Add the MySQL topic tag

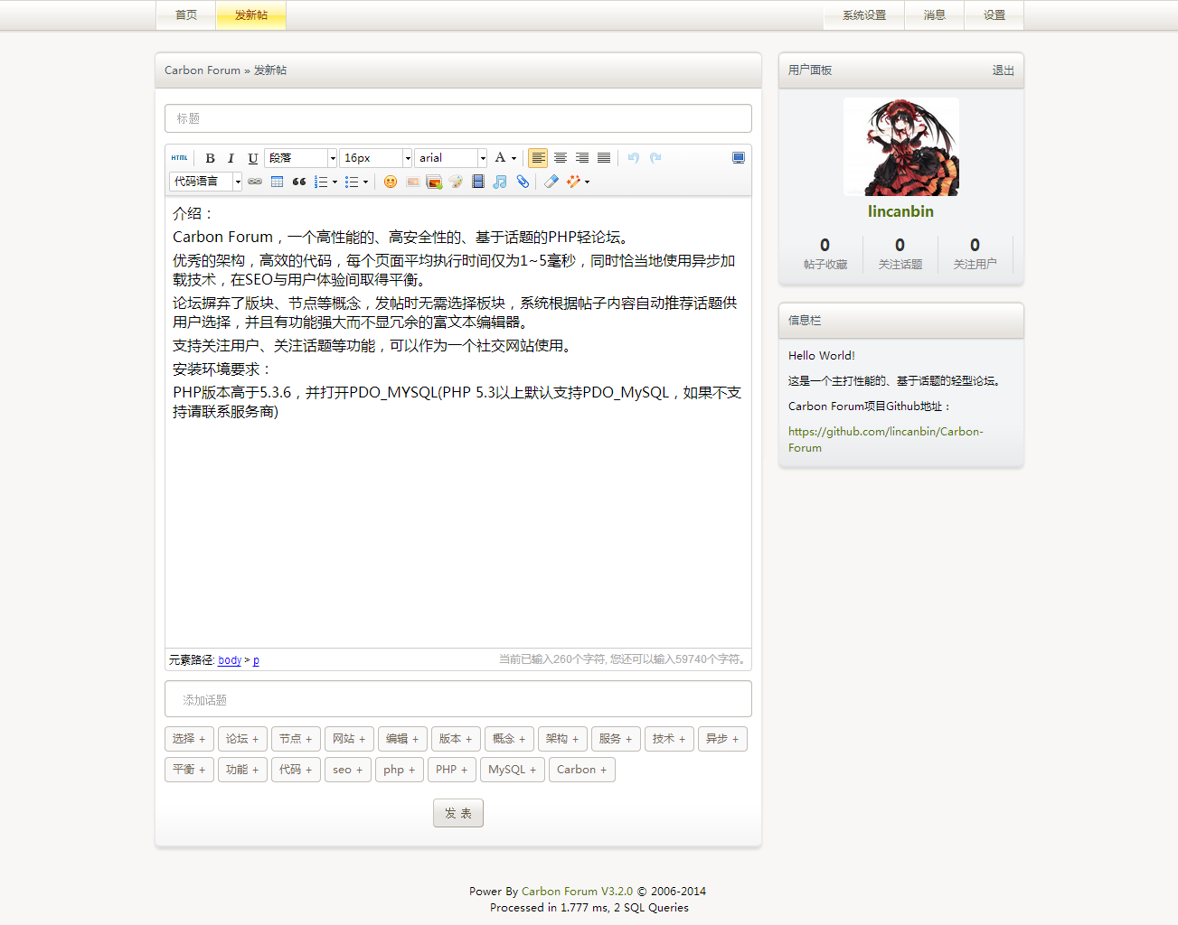pyautogui.click(x=513, y=770)
